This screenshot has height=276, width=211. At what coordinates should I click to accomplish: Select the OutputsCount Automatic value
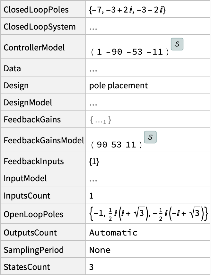click(x=113, y=233)
